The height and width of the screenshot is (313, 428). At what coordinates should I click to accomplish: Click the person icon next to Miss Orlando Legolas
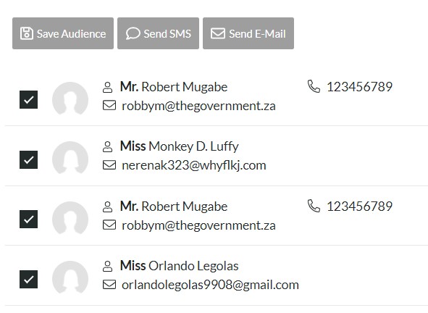(107, 266)
